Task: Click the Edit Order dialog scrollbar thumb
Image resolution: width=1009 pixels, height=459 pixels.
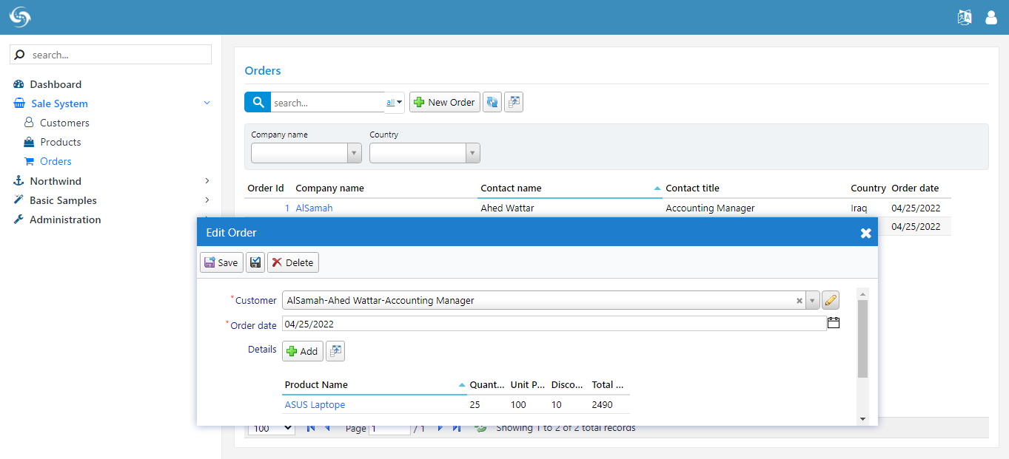Action: click(862, 339)
